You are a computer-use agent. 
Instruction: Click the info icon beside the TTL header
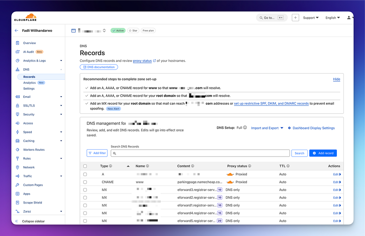click(x=288, y=166)
